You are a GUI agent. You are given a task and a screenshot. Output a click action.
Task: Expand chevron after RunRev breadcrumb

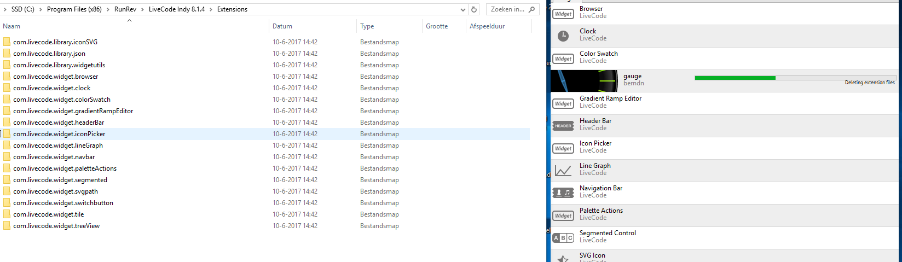tap(142, 9)
